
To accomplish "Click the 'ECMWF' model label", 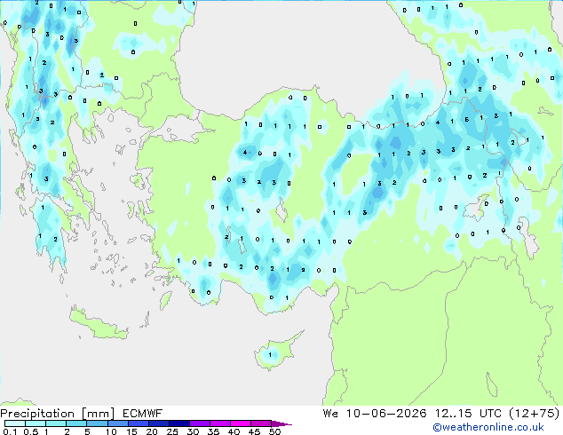I will (143, 414).
